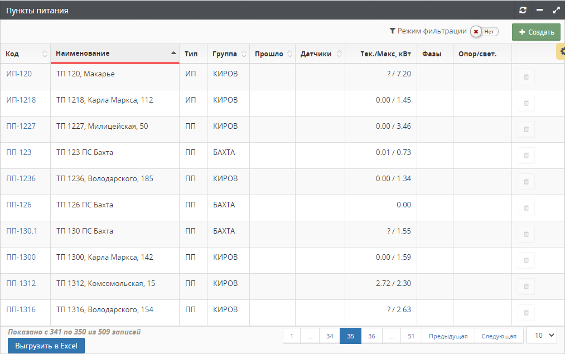Image resolution: width=565 pixels, height=354 pixels.
Task: Click trash icon for ТП 120, Макарье row
Action: coord(525,77)
